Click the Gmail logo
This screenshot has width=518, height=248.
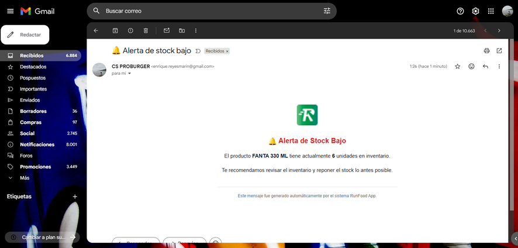tap(37, 11)
